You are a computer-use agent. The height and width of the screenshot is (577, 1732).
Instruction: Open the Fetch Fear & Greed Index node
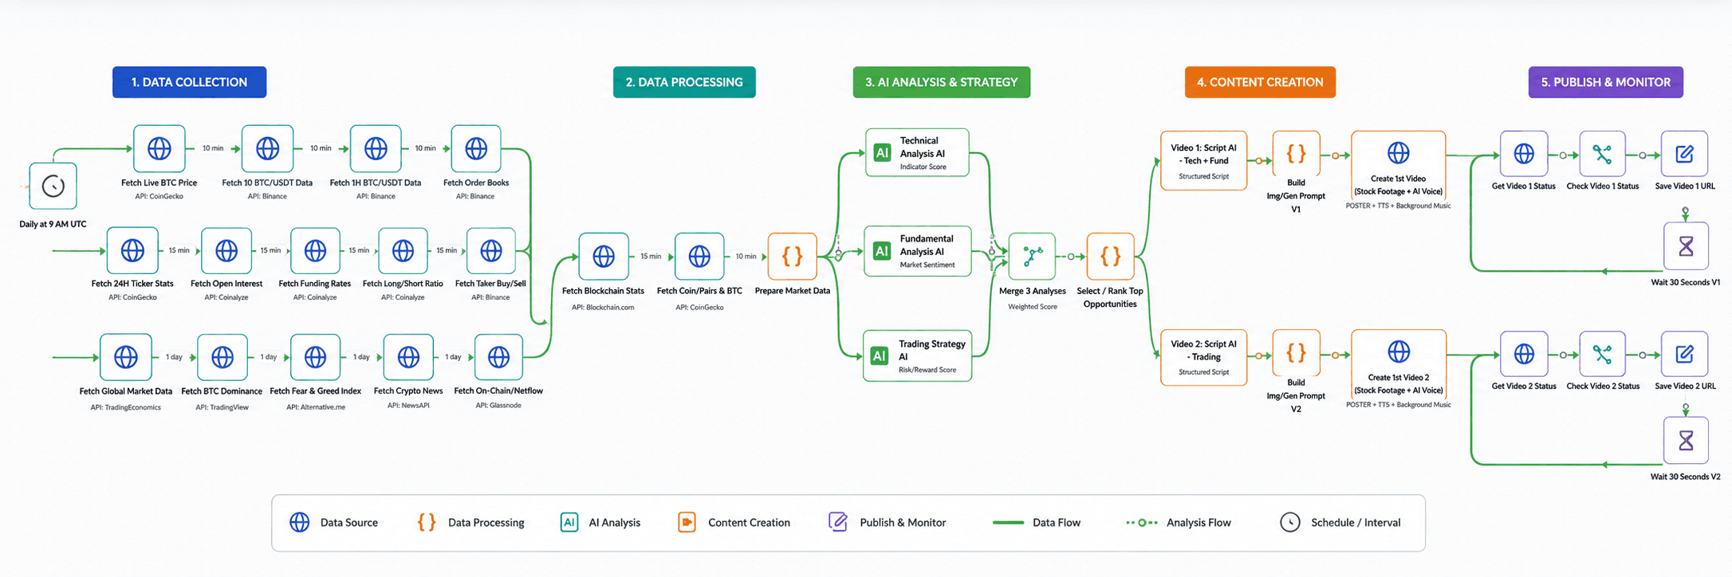pos(315,357)
